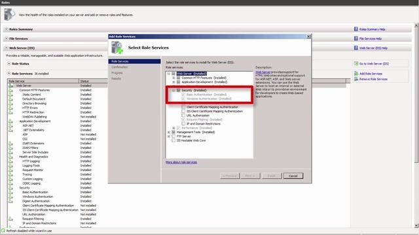Screen dimensions: 419x235
Task: Expand the Roles Summary section chevron
Action: pos(7,29)
